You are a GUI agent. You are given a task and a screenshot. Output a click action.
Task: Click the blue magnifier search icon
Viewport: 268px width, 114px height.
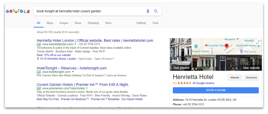tap(156, 11)
